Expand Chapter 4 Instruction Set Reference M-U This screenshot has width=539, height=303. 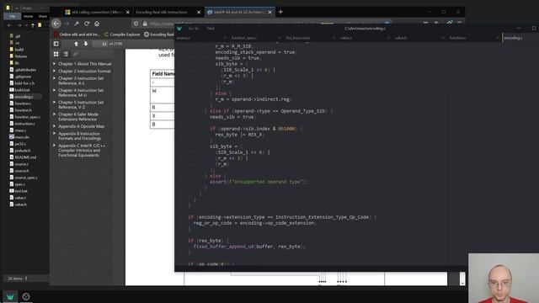pyautogui.click(x=54, y=90)
